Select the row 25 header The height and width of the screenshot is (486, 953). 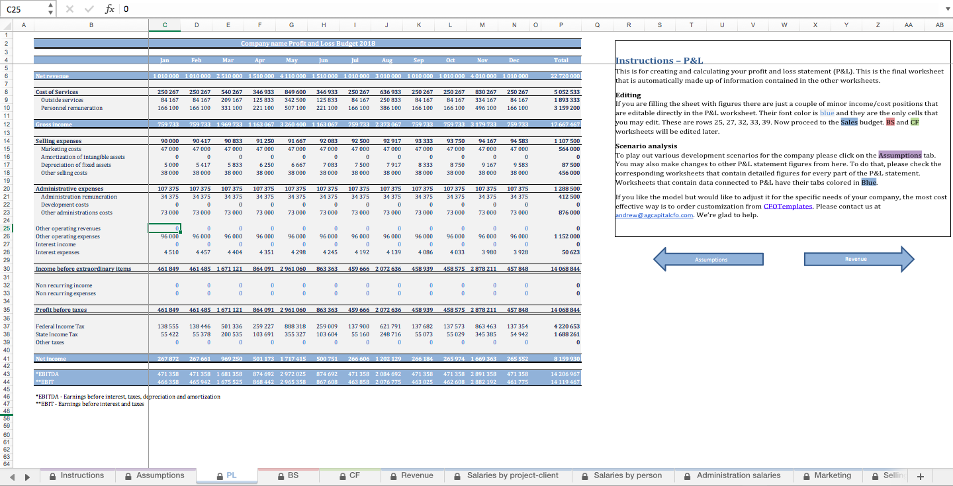[x=6, y=228]
